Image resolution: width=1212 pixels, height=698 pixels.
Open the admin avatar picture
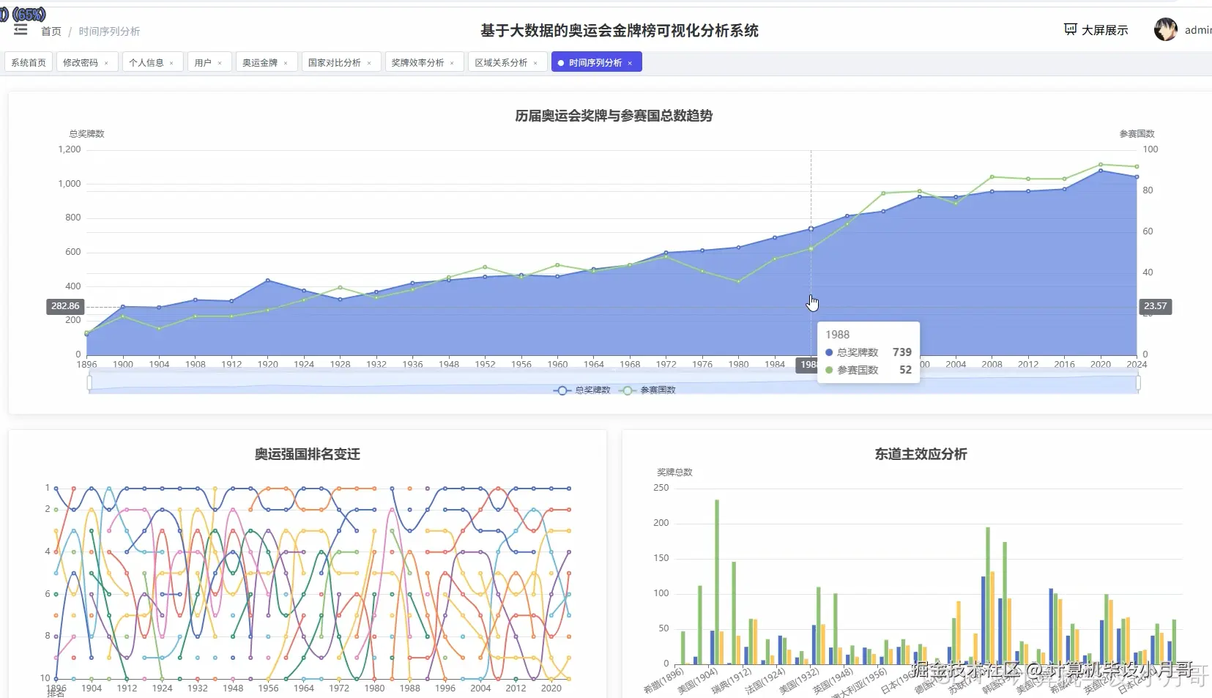click(1165, 29)
